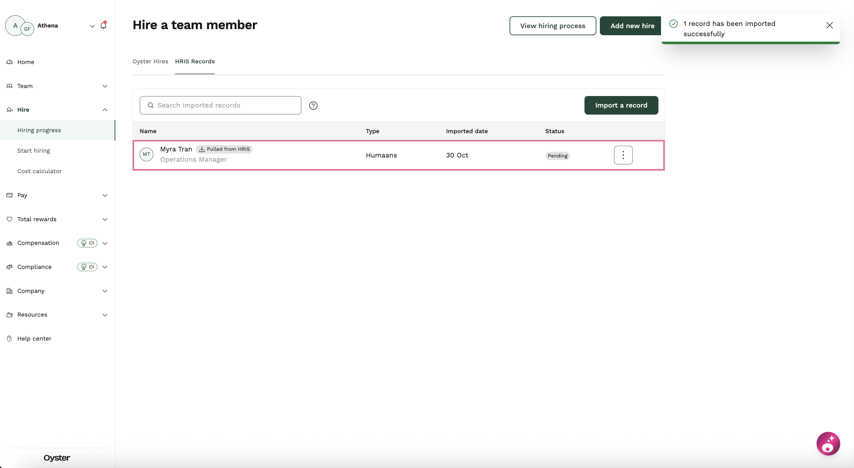Expand the Pay menu chevron
The height and width of the screenshot is (468, 854).
tap(105, 195)
